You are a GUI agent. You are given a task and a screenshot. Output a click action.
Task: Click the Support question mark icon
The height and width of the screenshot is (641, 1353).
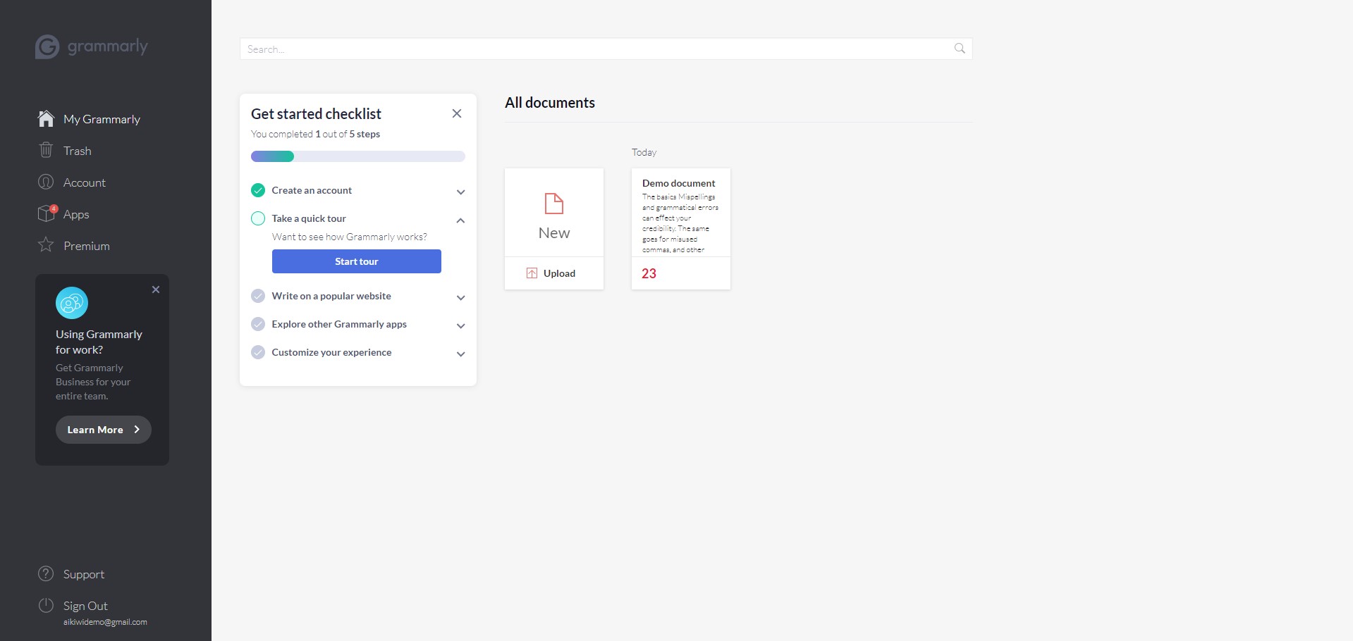coord(46,573)
